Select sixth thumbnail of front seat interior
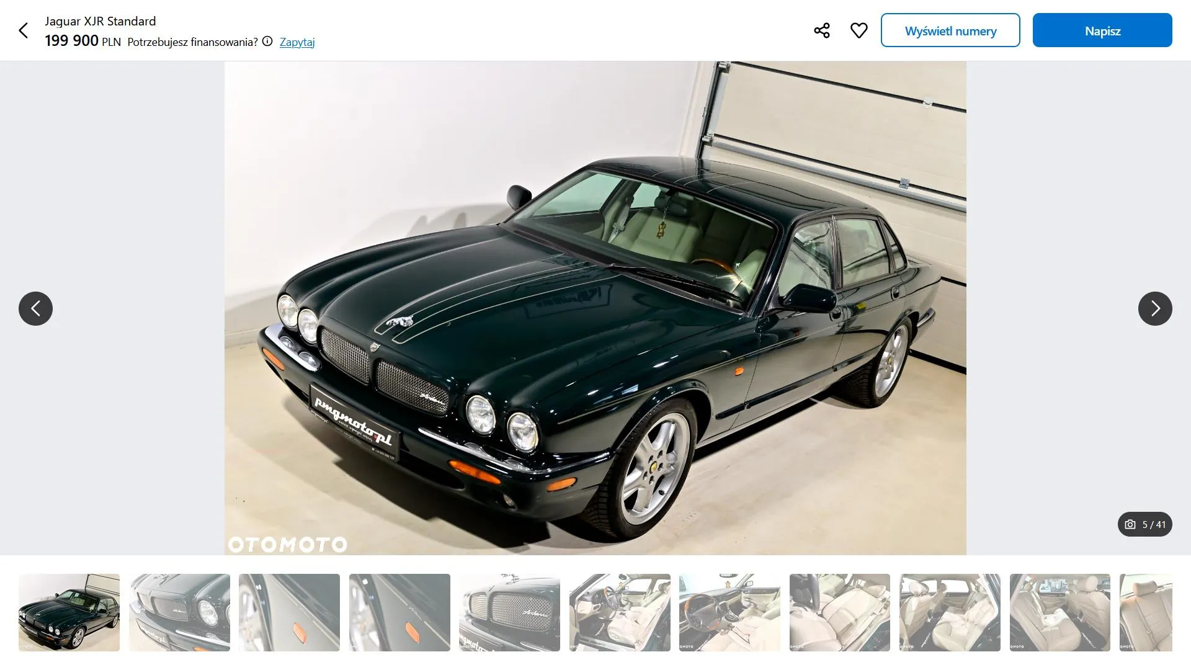 (x=620, y=612)
